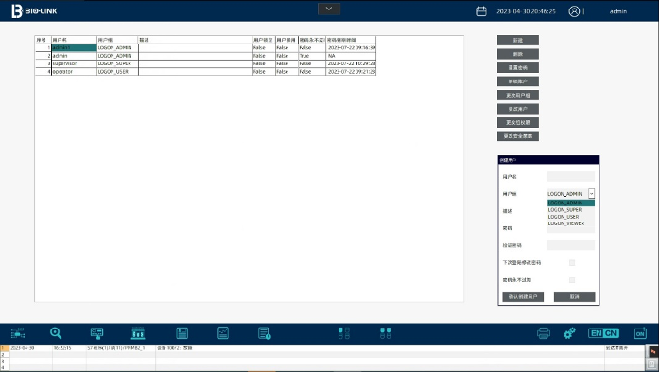Open the magnifier search icon in bottom toolbar

pos(56,333)
